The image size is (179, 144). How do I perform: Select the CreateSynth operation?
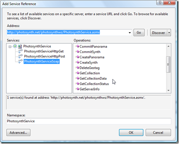click(89, 63)
